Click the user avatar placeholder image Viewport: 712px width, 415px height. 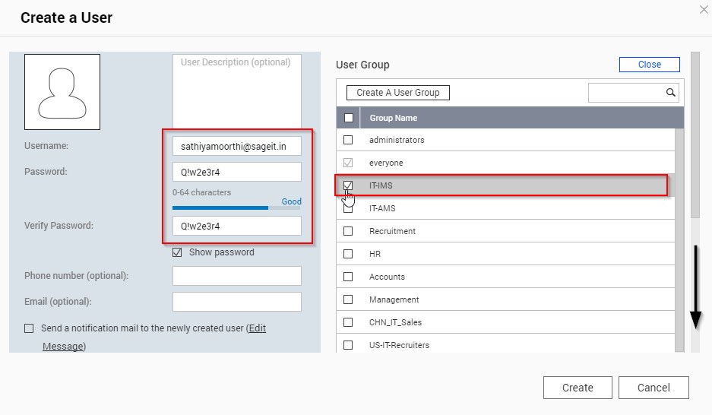pos(62,92)
